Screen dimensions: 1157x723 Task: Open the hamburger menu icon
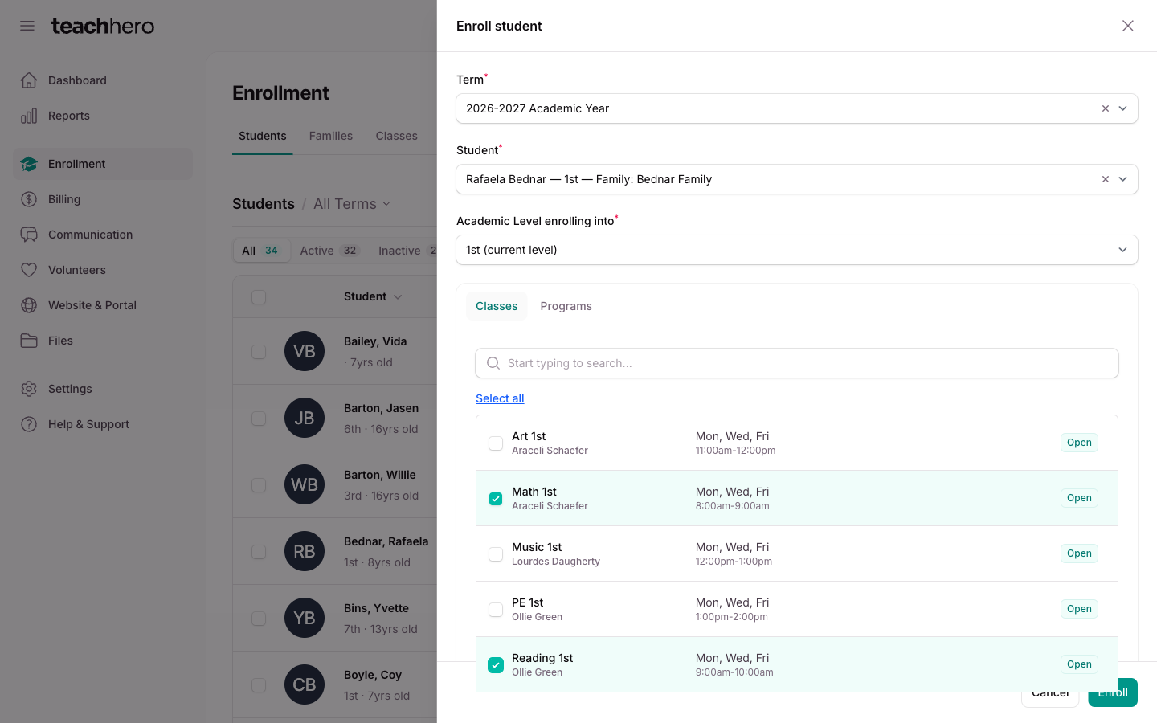27,26
